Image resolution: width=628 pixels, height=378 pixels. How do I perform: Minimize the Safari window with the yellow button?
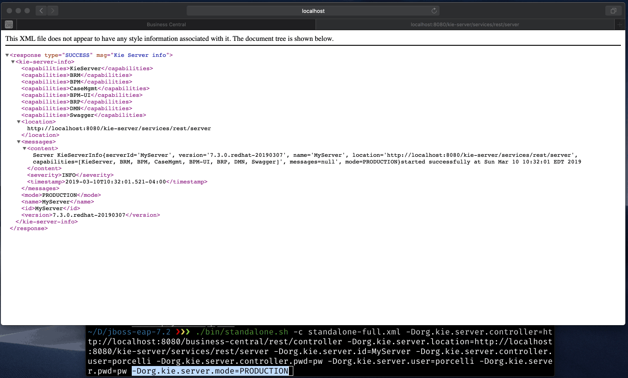[x=18, y=11]
